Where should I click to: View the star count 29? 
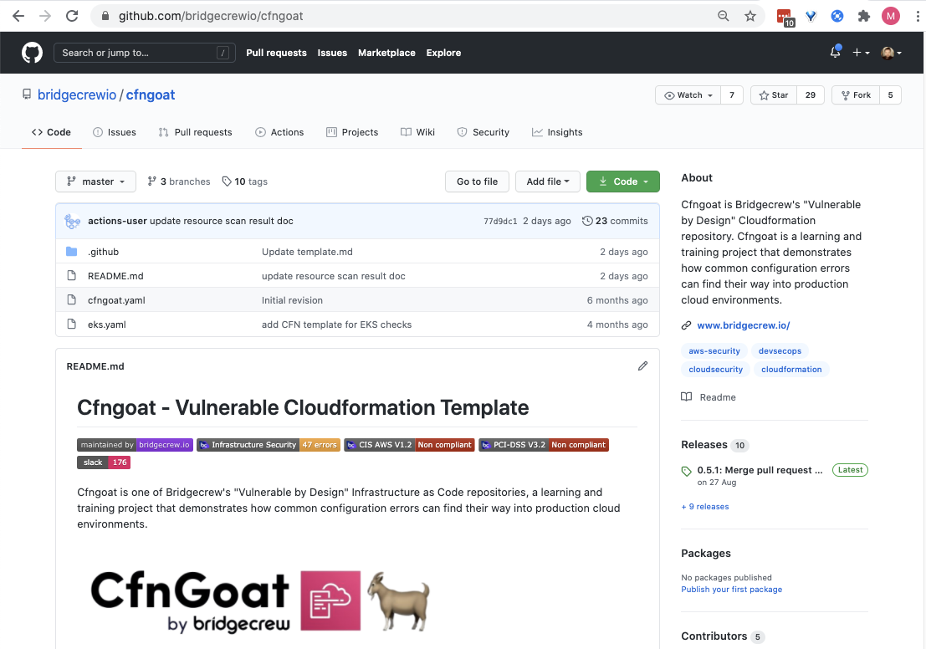click(811, 95)
